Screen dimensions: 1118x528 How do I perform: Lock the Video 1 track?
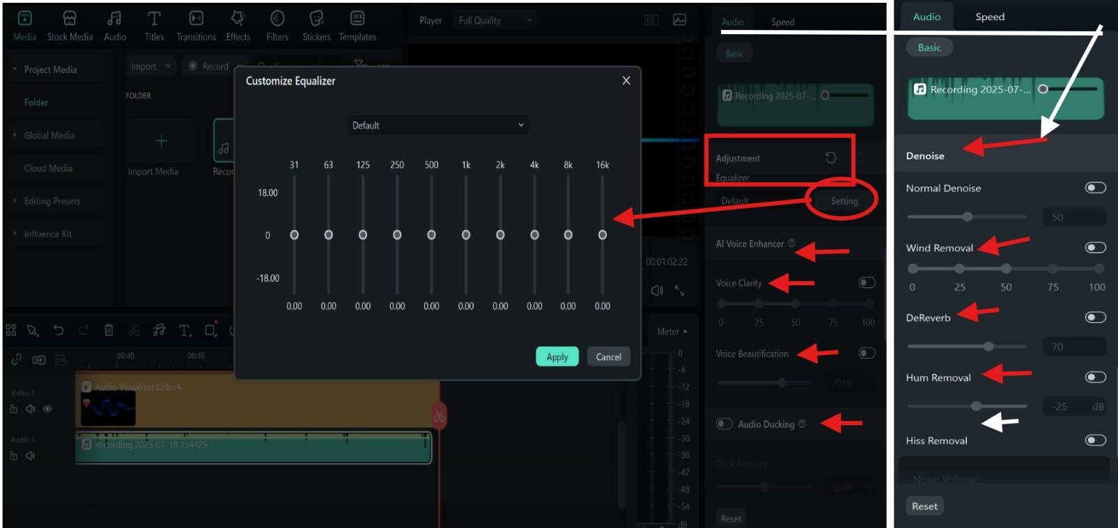(14, 409)
